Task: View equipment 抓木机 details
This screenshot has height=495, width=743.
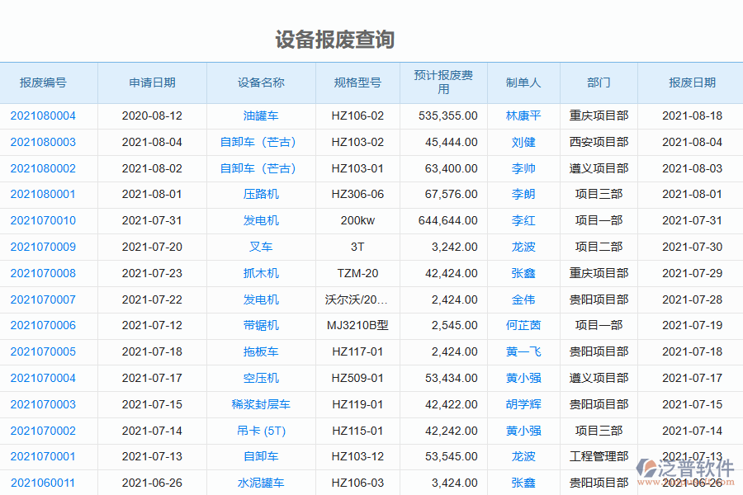Action: pyautogui.click(x=260, y=273)
